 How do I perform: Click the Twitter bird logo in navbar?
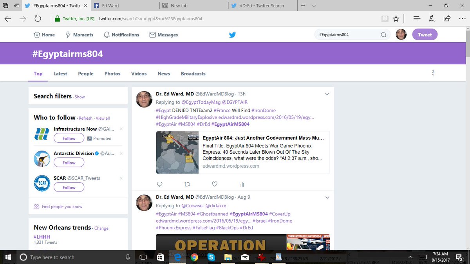coord(232,35)
